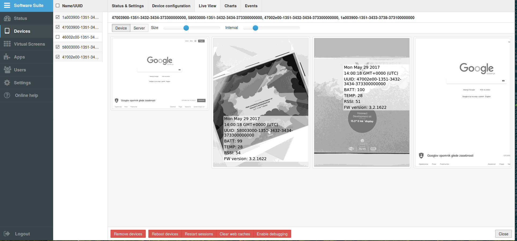Click the Users group icon
Viewport: 517px width, 241px height.
click(7, 70)
